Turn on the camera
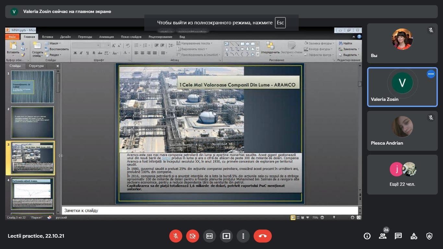This screenshot has height=249, width=443. pos(193,236)
